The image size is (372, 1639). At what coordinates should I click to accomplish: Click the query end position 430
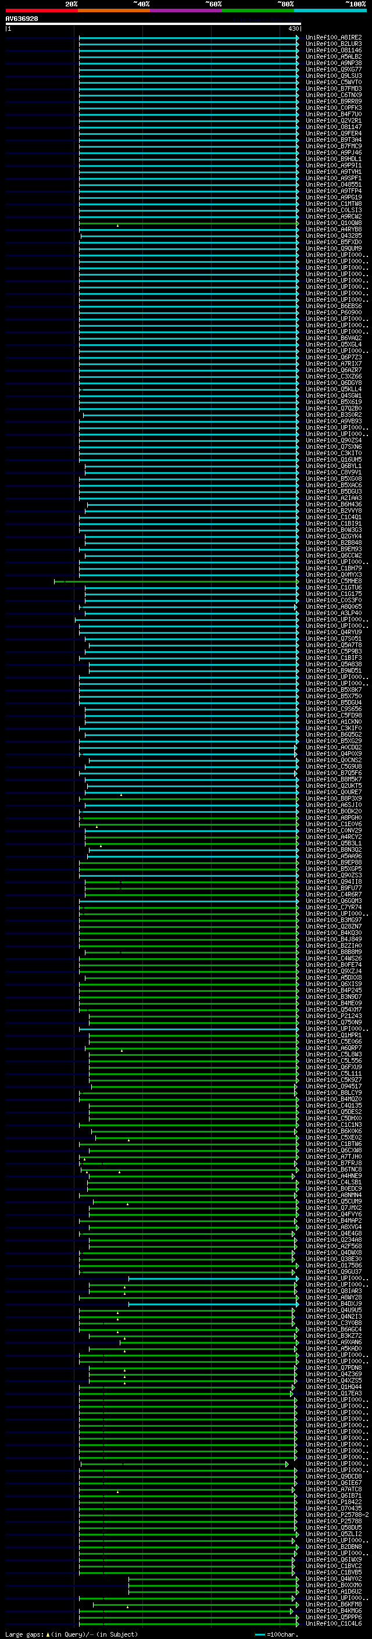point(293,28)
